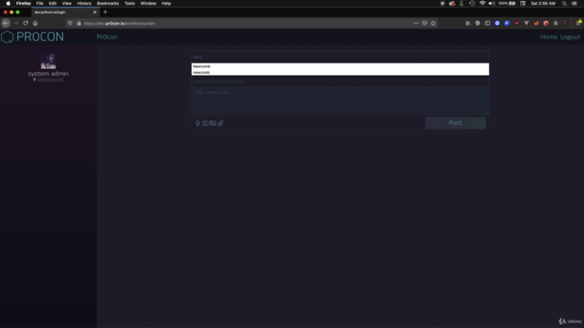Image resolution: width=584 pixels, height=328 pixels.
Task: Click the browser home icon
Action: pyautogui.click(x=35, y=23)
